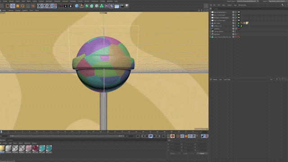Click BG_Cube's yellow material tag
This screenshot has height=162, width=288.
pyautogui.click(x=247, y=23)
